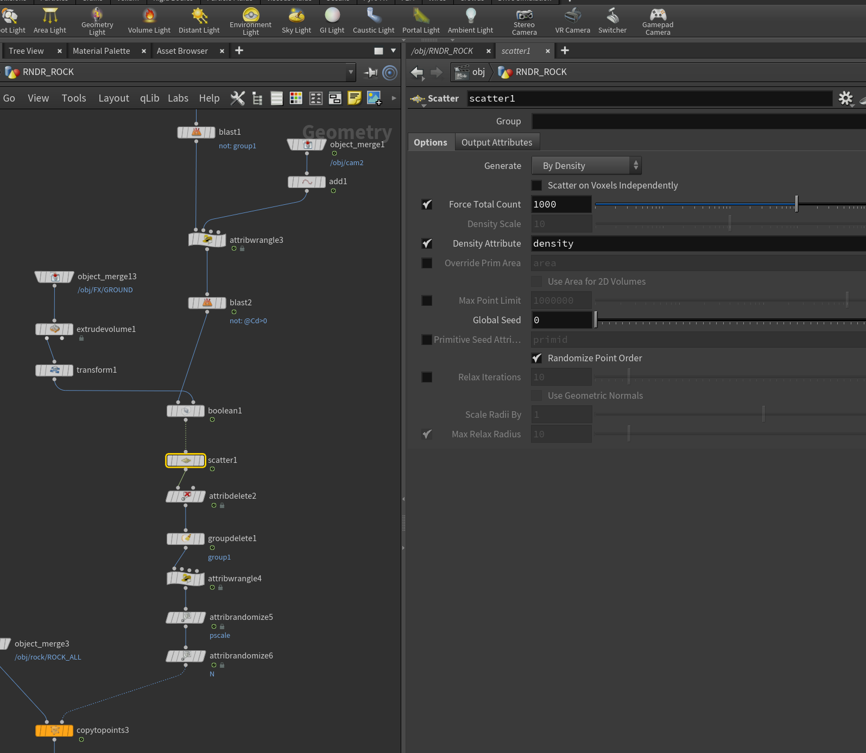Click the obj path breadcrumb button
Screen dimensions: 866x753
[470, 72]
